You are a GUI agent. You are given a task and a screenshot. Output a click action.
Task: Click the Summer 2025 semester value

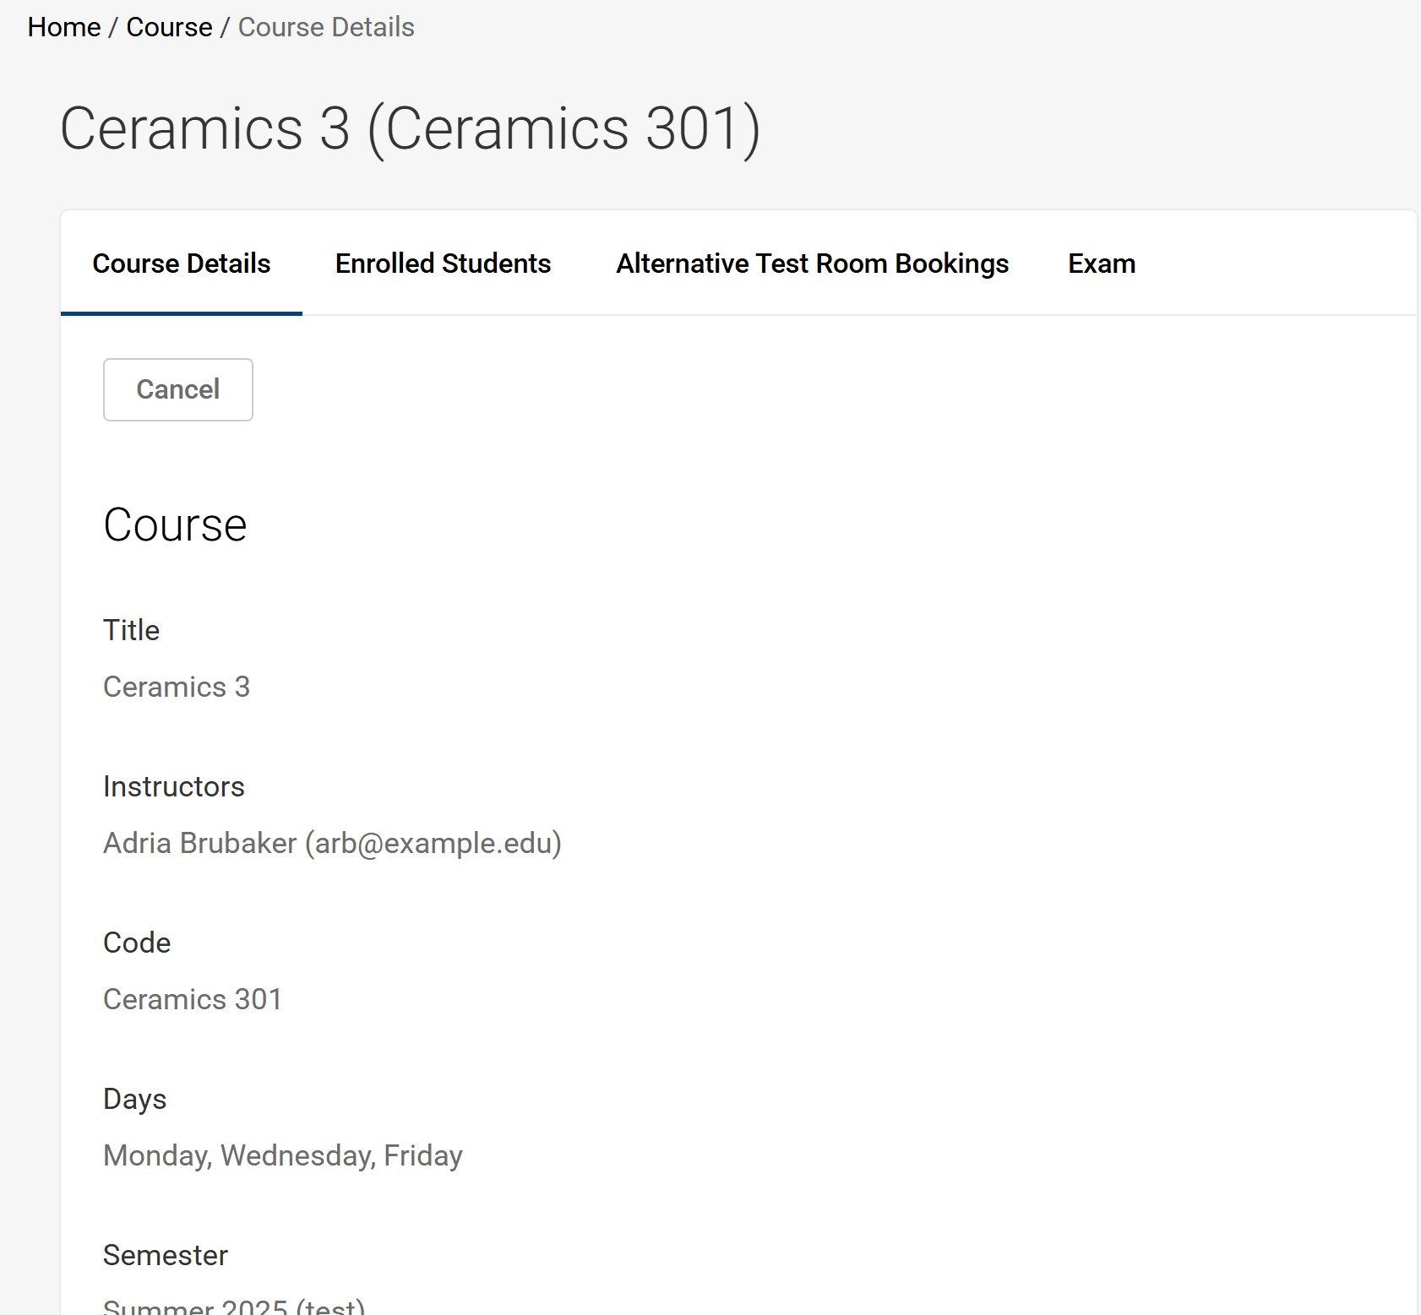point(233,1307)
